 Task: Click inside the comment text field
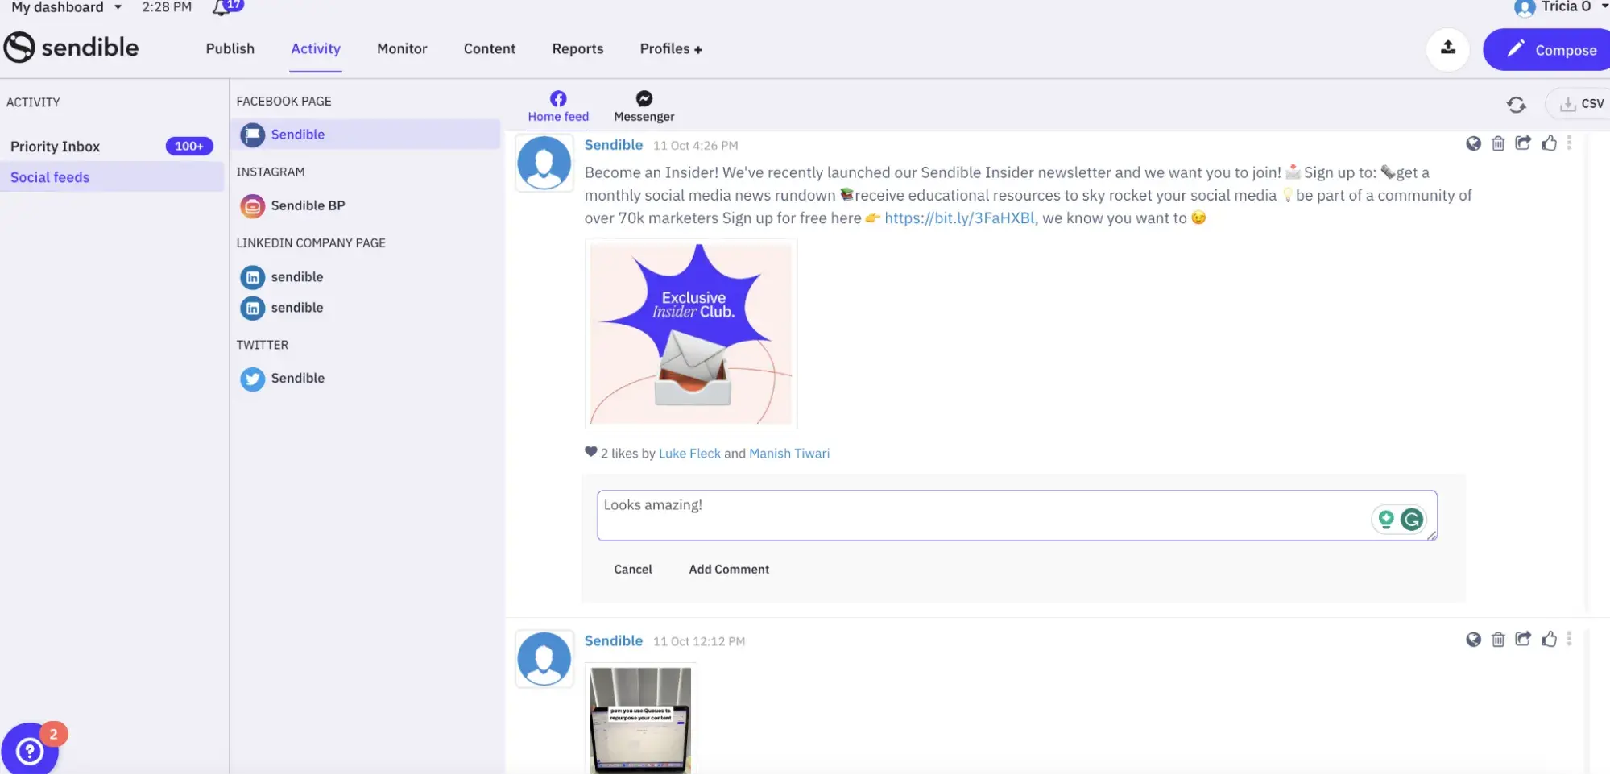(886, 514)
